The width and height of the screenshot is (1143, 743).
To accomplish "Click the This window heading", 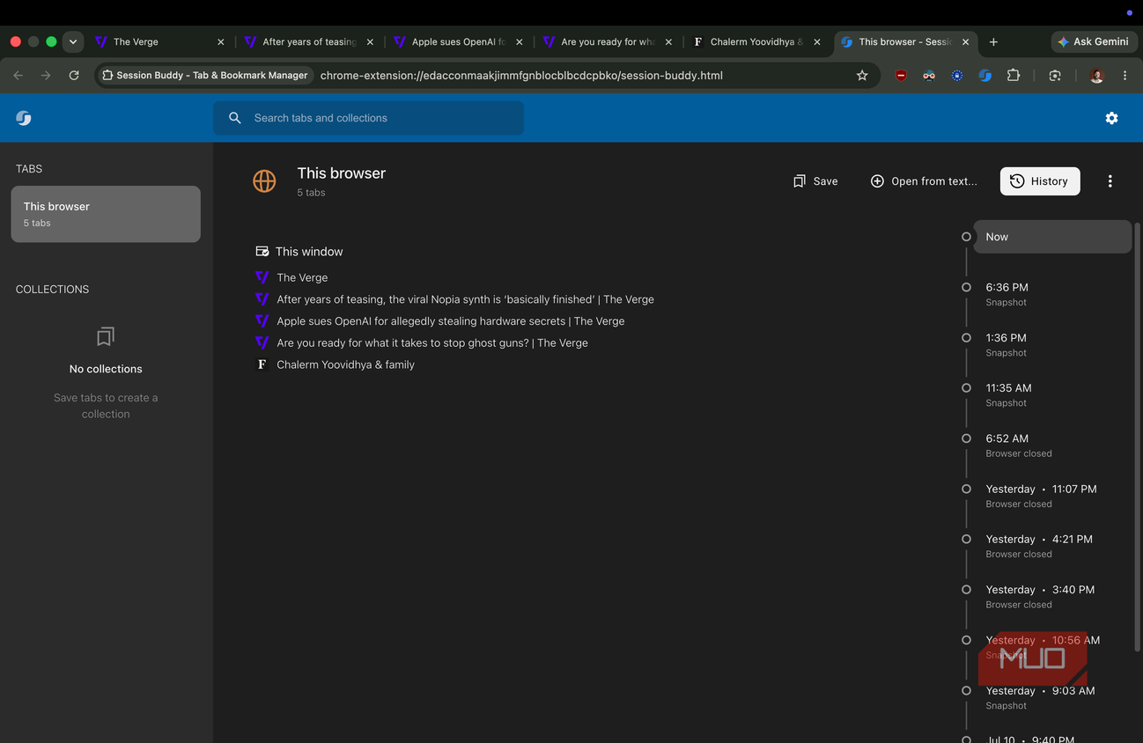I will click(x=309, y=252).
